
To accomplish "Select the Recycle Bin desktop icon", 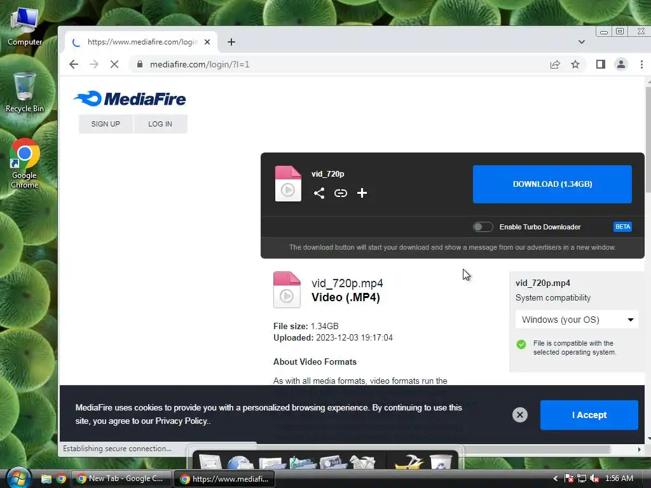I will (25, 92).
